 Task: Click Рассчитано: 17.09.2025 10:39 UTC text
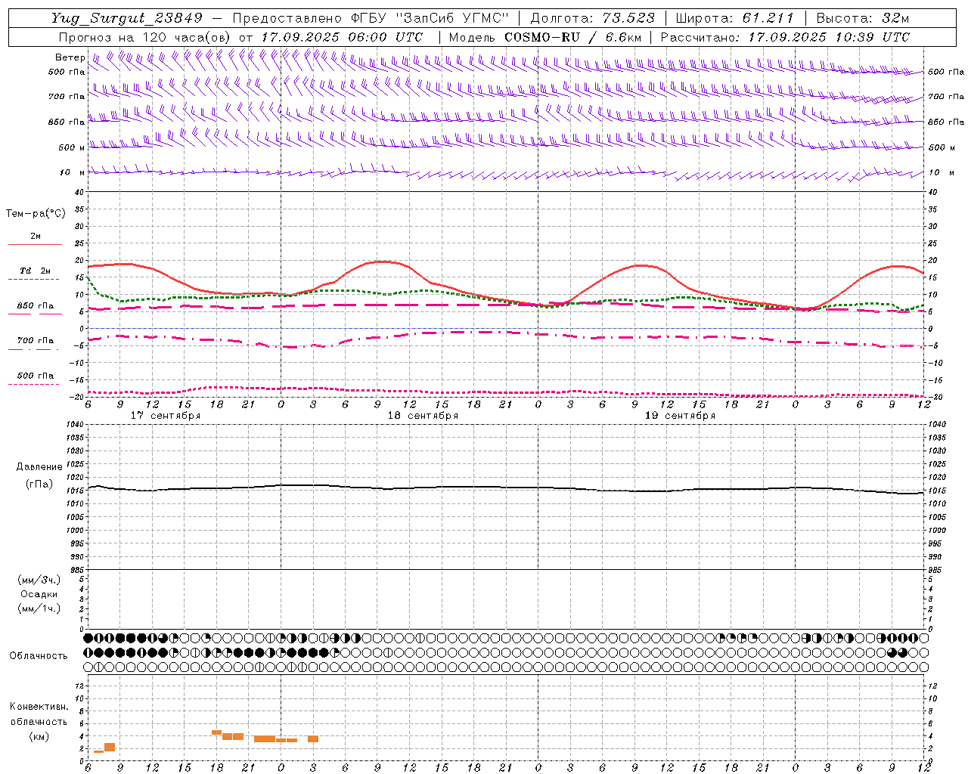pyautogui.click(x=786, y=37)
